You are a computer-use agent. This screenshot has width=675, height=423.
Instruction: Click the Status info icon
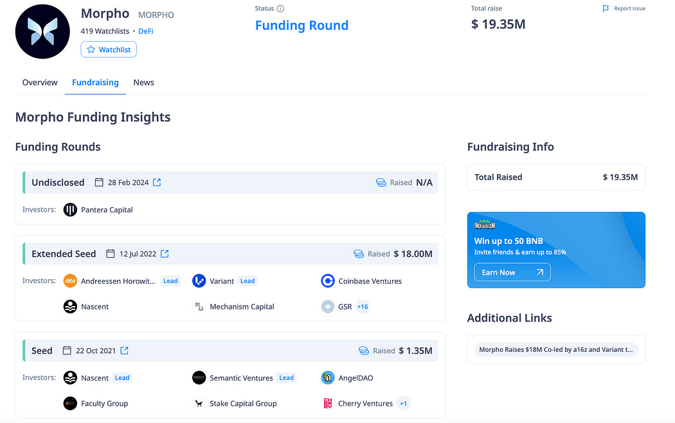[x=280, y=8]
